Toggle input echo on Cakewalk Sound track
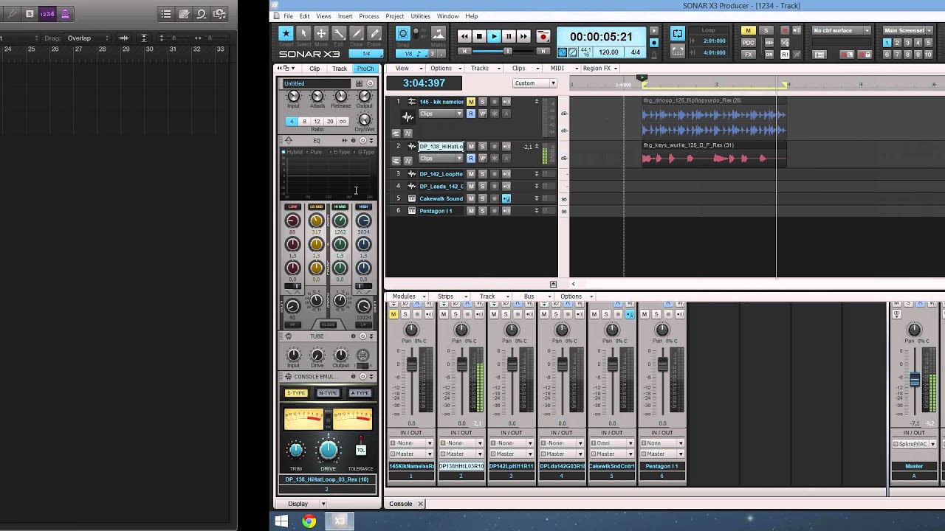Image resolution: width=945 pixels, height=531 pixels. pos(506,198)
